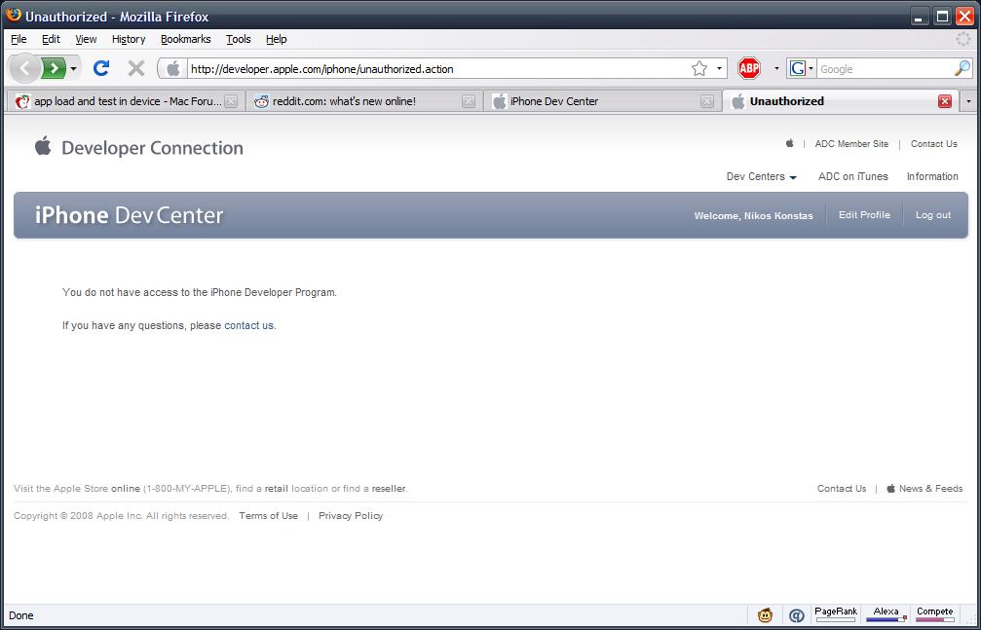981x630 pixels.
Task: Click the reddit alien favicon on tab
Action: 261,101
